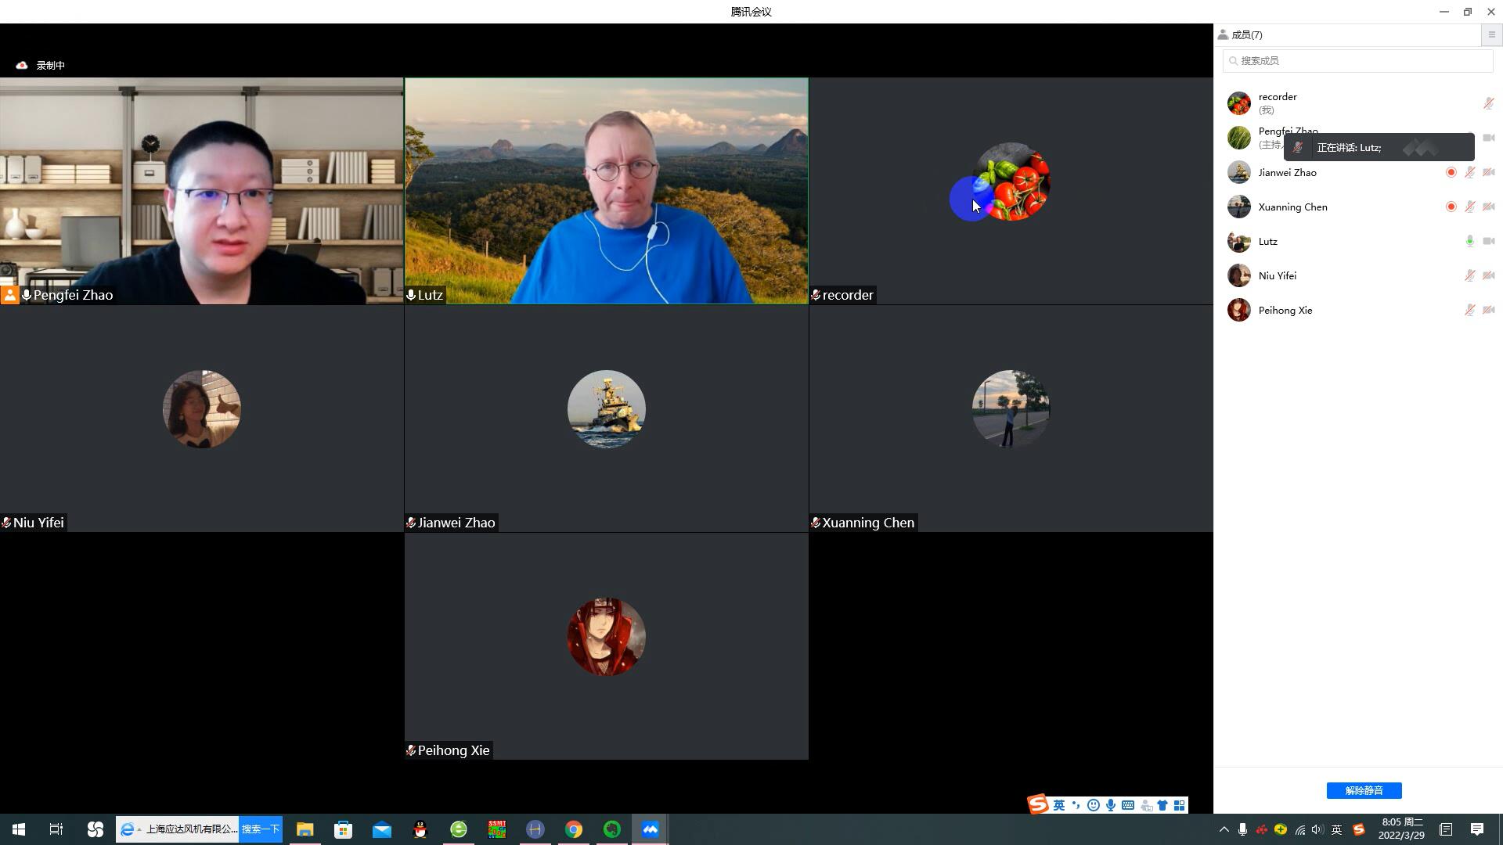Click Xuanning Chen's crossed-out camera icon

(1488, 207)
